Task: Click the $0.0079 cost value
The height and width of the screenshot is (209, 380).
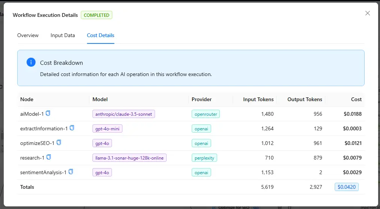Action: [x=352, y=158]
